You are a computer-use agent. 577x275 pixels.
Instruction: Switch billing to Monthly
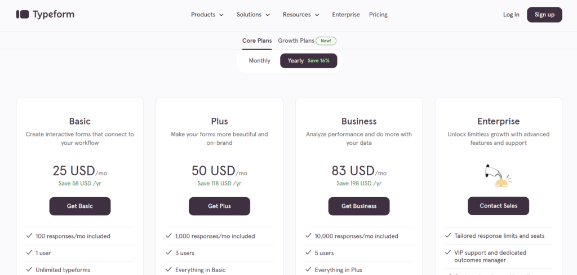click(259, 61)
